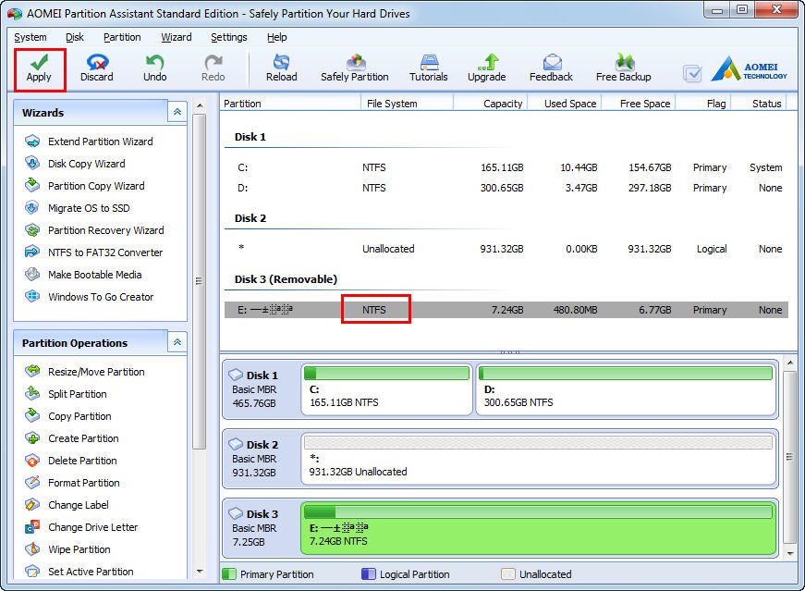This screenshot has height=591, width=805.
Task: Click the Apply toolbar button
Action: (39, 68)
